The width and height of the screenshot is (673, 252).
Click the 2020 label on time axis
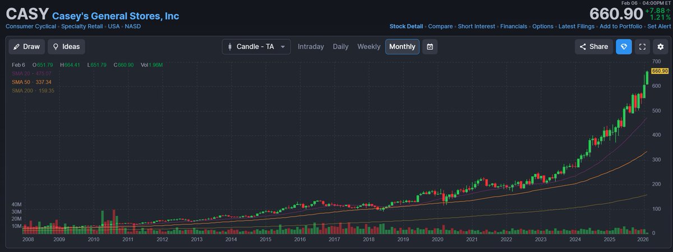(x=437, y=240)
